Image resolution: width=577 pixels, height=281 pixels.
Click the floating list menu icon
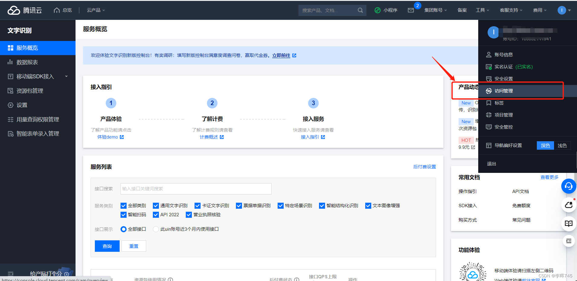[569, 241]
